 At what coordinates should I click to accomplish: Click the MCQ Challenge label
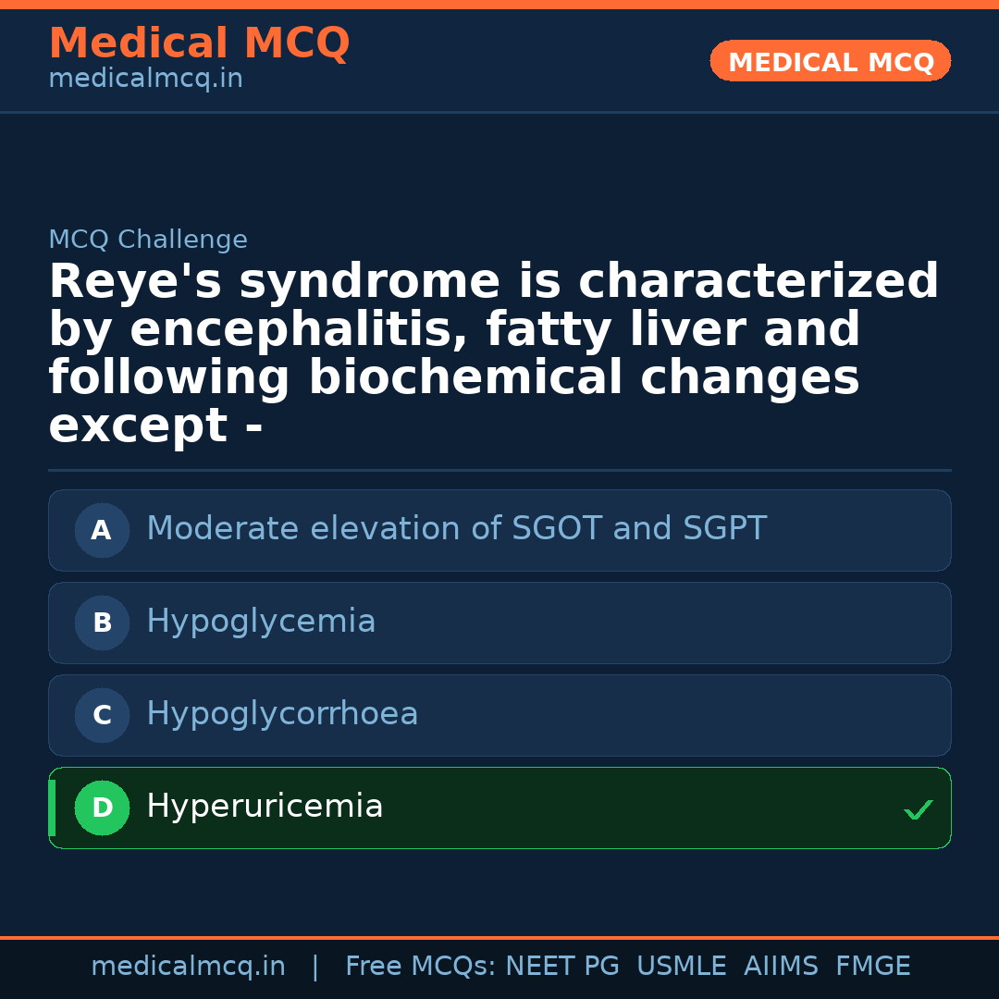coord(148,240)
